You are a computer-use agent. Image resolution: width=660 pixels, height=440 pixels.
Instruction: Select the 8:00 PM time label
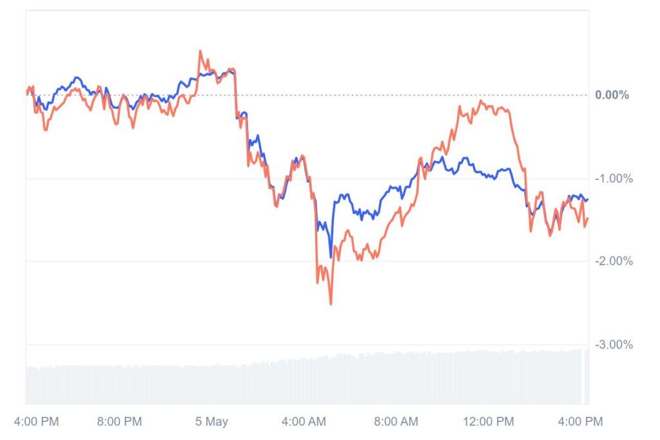click(x=119, y=422)
